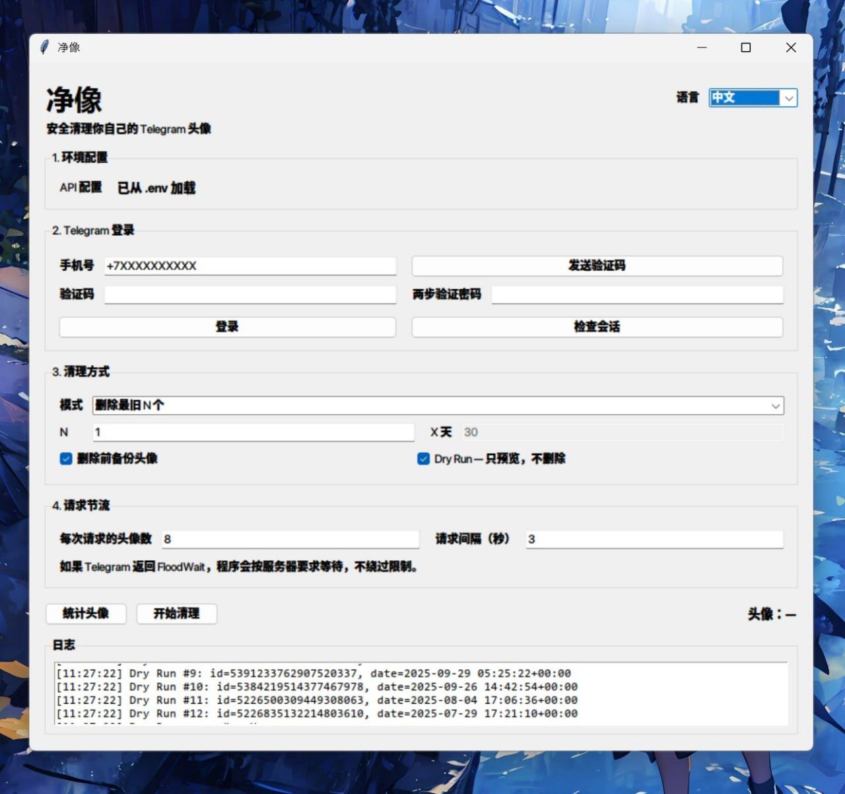Screen dimensions: 845x794
Task: Click the 登录 login button
Action: point(227,327)
